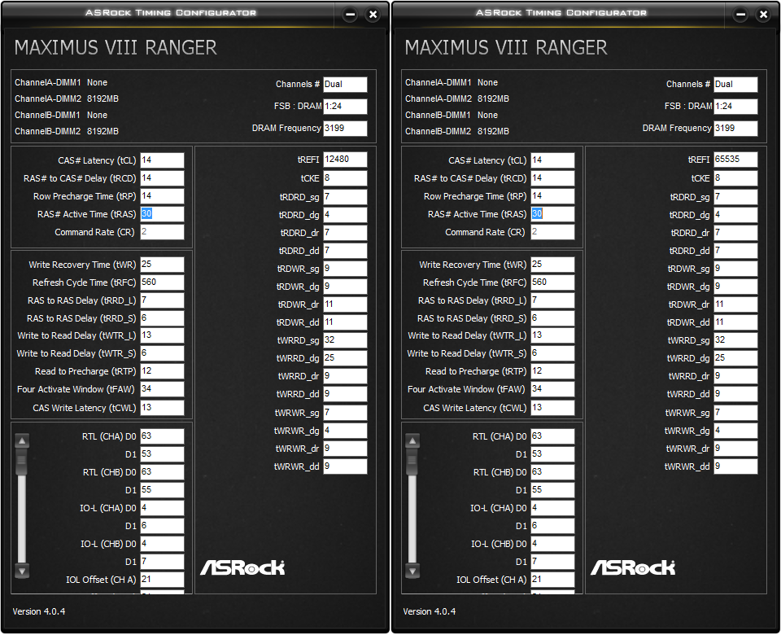781x635 pixels.
Task: Click tRDRD_sg field in left window
Action: point(345,197)
